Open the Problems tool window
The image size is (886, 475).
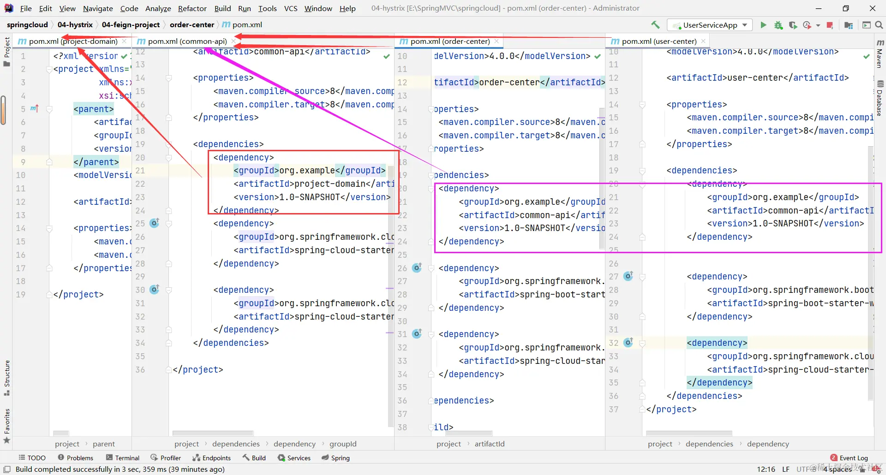click(x=75, y=457)
